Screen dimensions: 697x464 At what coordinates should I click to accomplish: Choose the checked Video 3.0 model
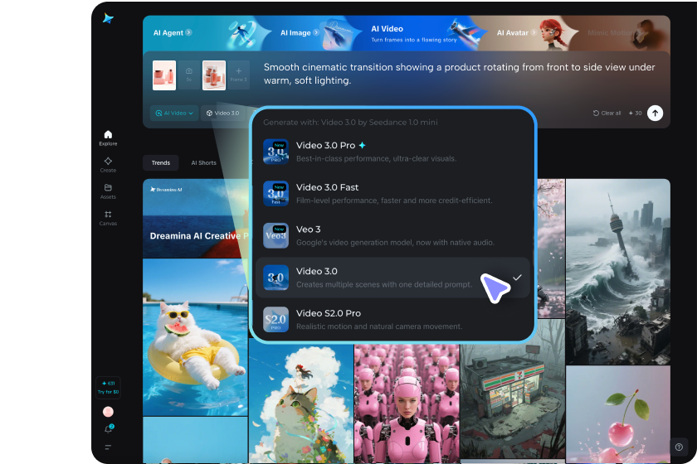(393, 278)
